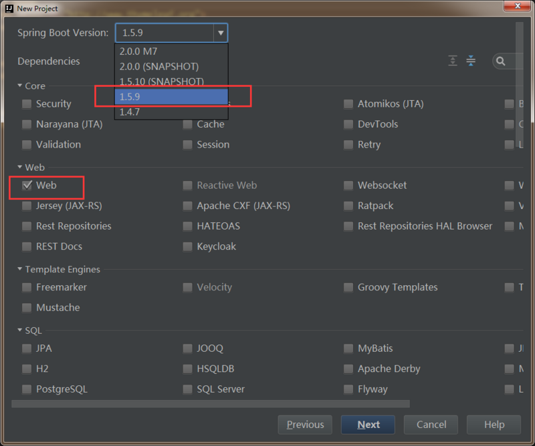Collapse the SQL section

point(20,330)
